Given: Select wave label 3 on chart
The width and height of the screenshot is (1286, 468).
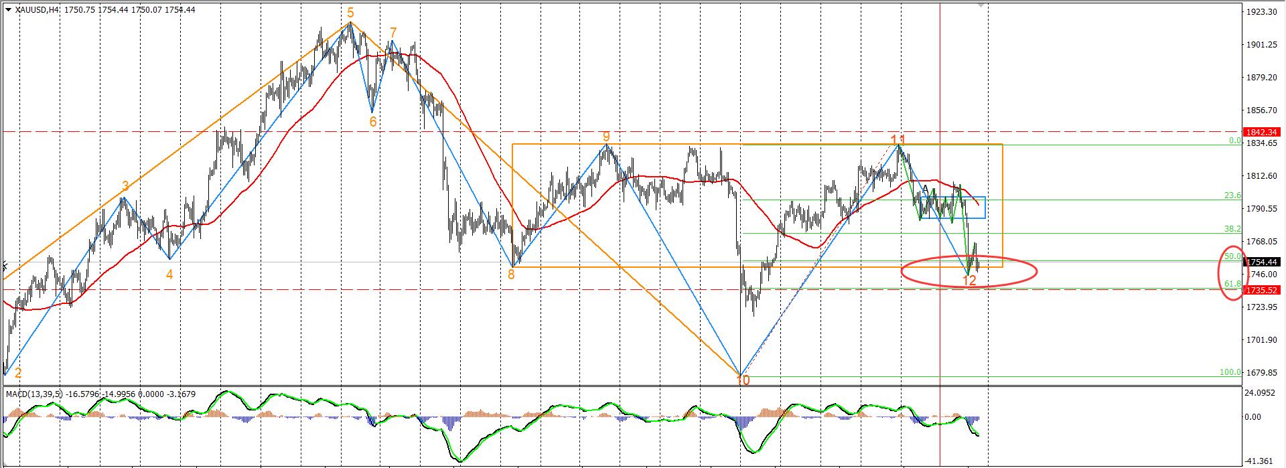Looking at the screenshot, I should point(125,186).
